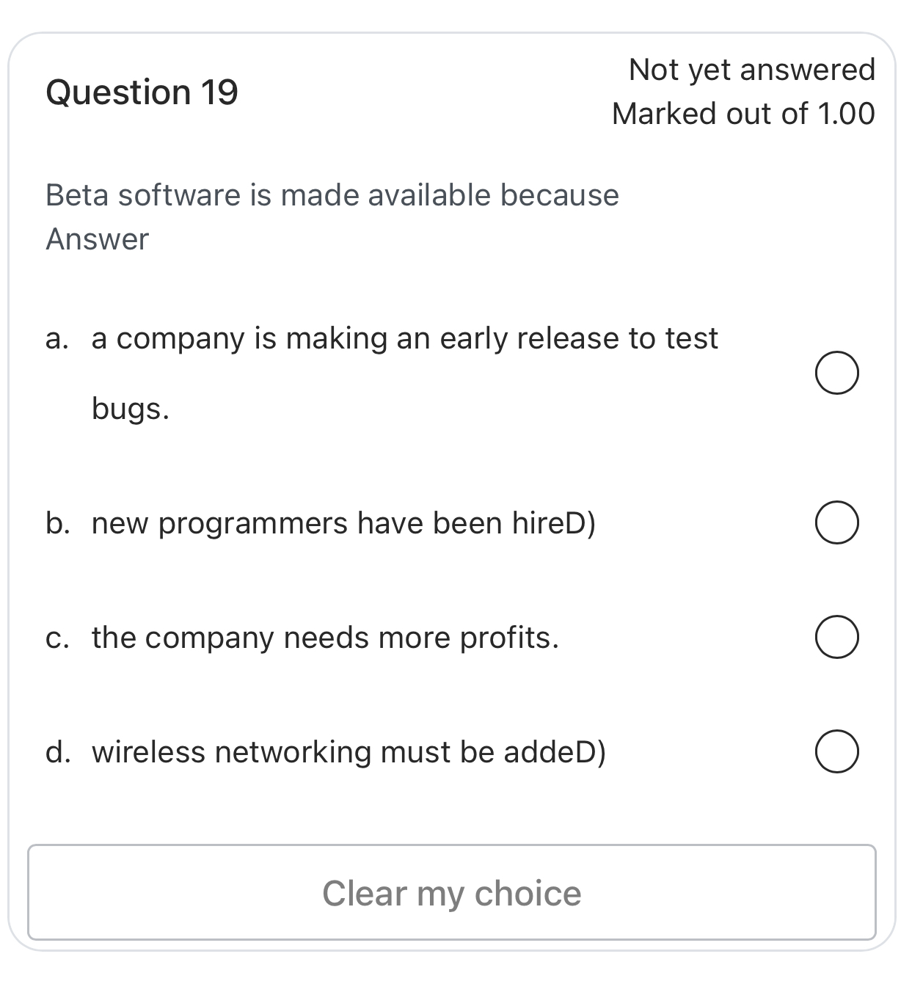
Task: Click the Answer label below the question
Action: pyautogui.click(x=96, y=237)
